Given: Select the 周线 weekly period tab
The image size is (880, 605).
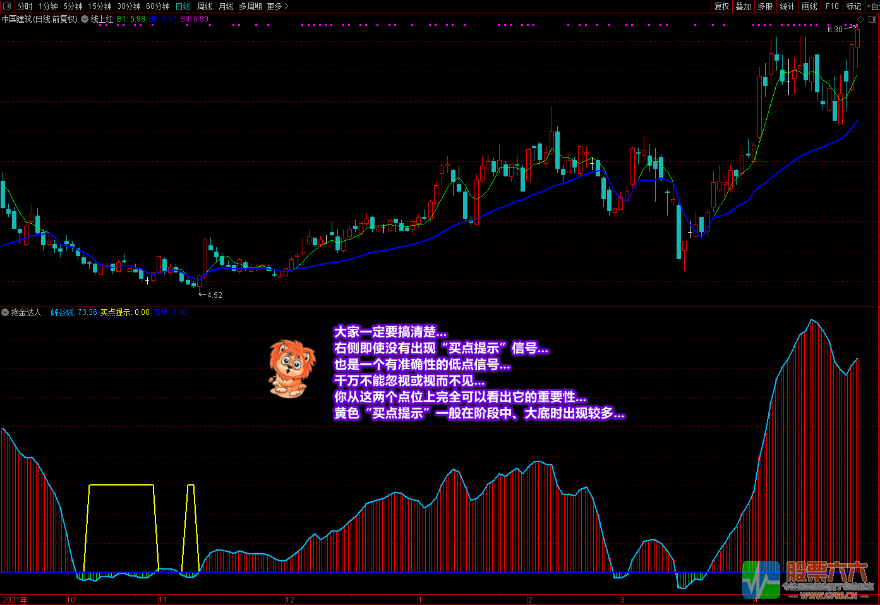Looking at the screenshot, I should tap(204, 6).
